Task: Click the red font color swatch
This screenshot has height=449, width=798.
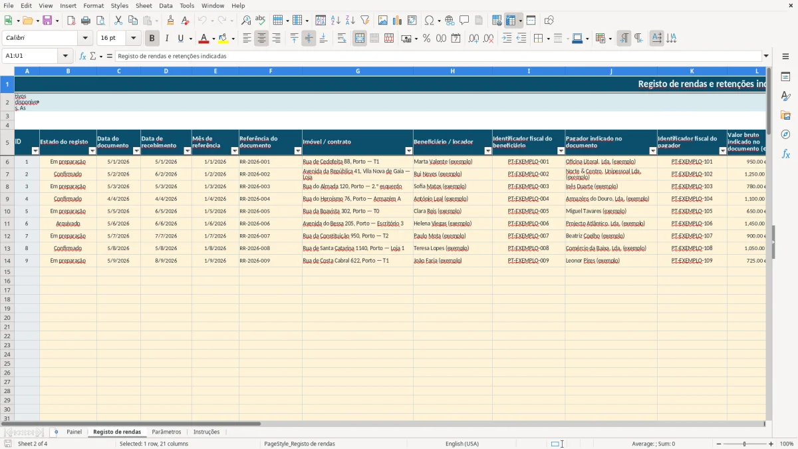Action: tap(203, 39)
